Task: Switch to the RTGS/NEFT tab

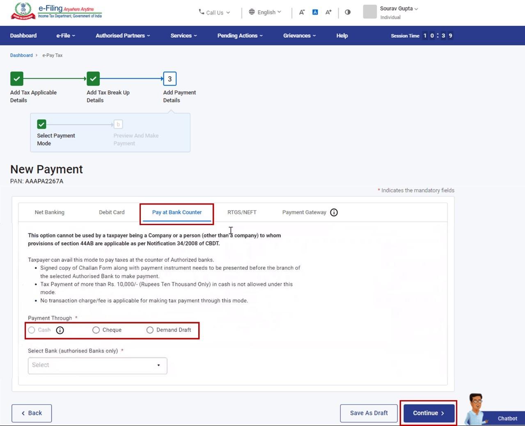Action: tap(242, 212)
